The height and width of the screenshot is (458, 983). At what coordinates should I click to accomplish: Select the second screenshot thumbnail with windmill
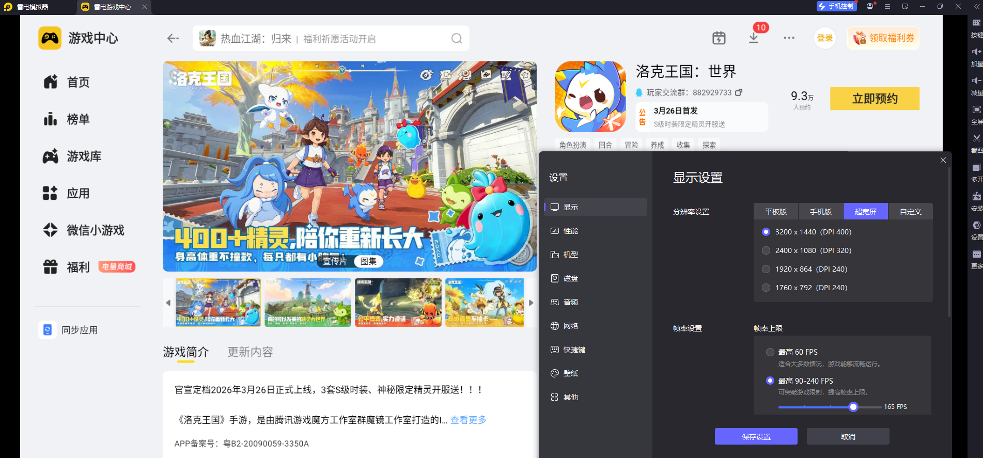pyautogui.click(x=308, y=303)
